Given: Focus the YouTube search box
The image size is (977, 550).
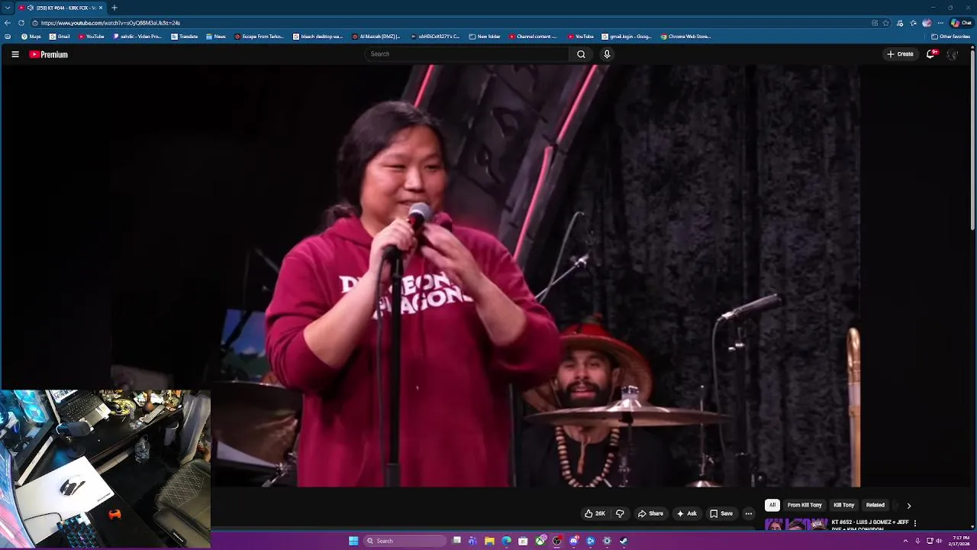Looking at the screenshot, I should click(467, 54).
